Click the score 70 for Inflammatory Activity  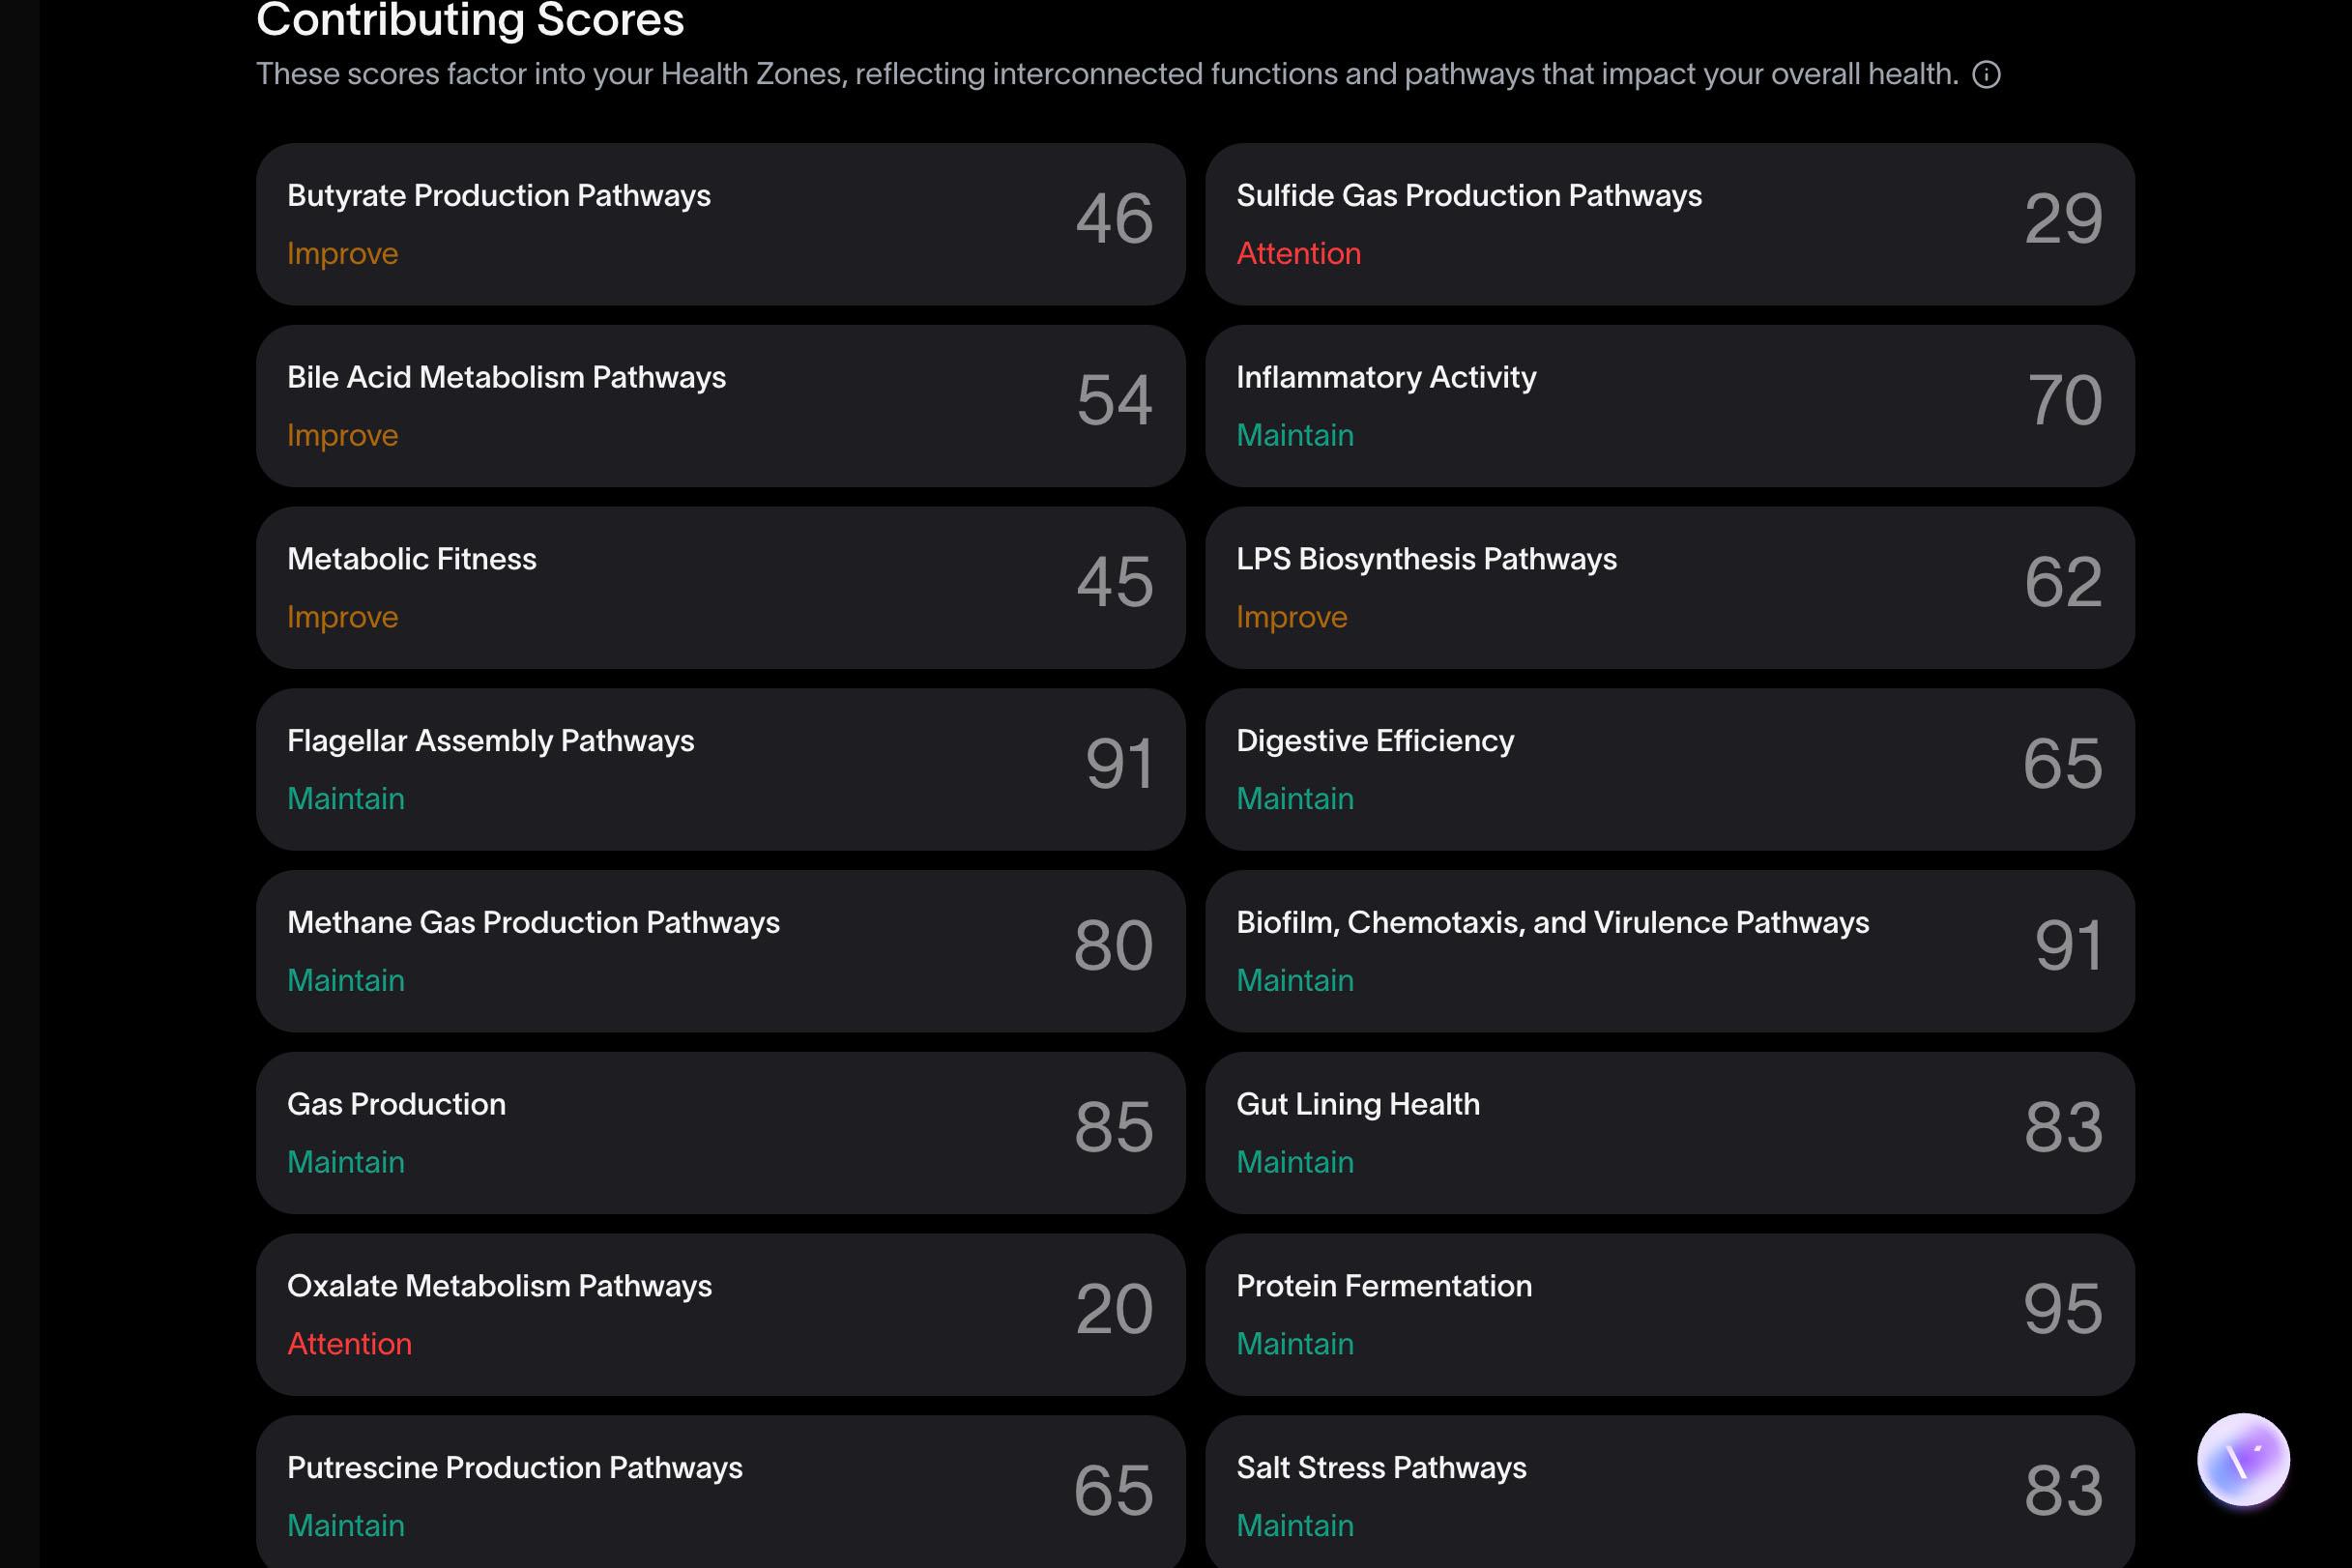click(x=2065, y=400)
